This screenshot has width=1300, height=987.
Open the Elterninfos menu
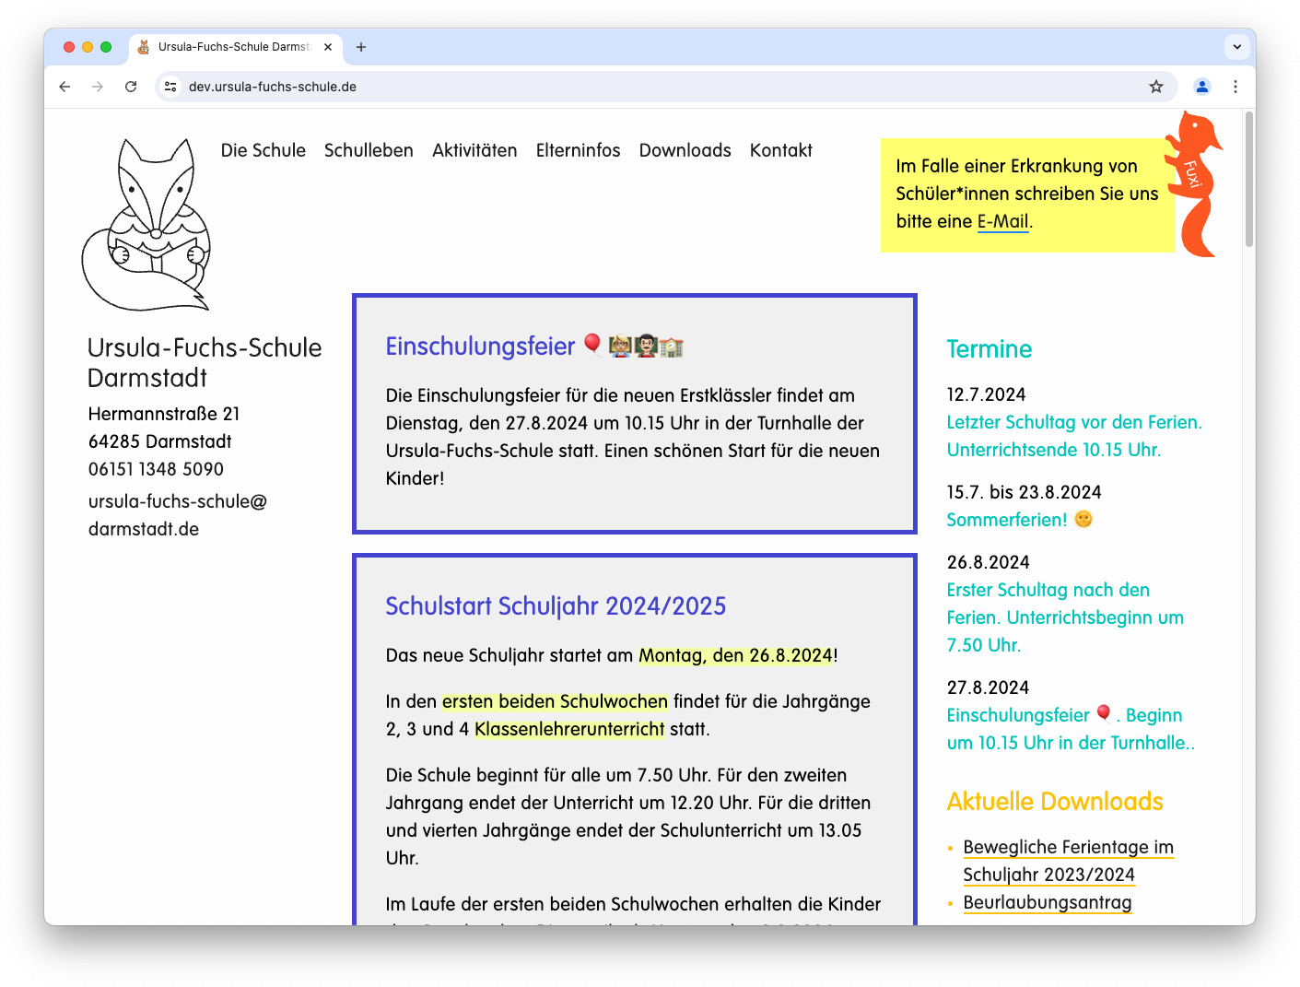coord(579,150)
